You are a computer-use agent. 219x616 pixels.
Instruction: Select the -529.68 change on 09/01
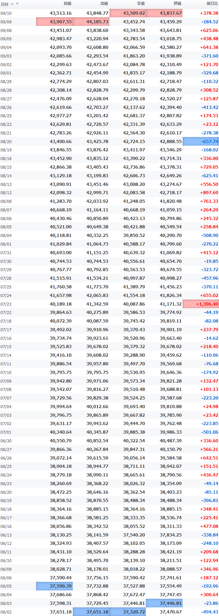(210, 73)
